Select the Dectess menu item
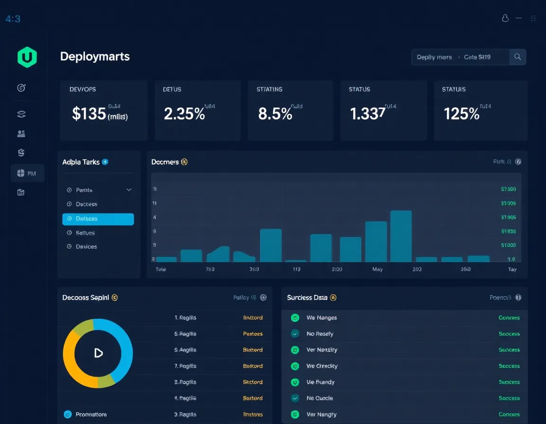This screenshot has width=546, height=424. point(99,204)
